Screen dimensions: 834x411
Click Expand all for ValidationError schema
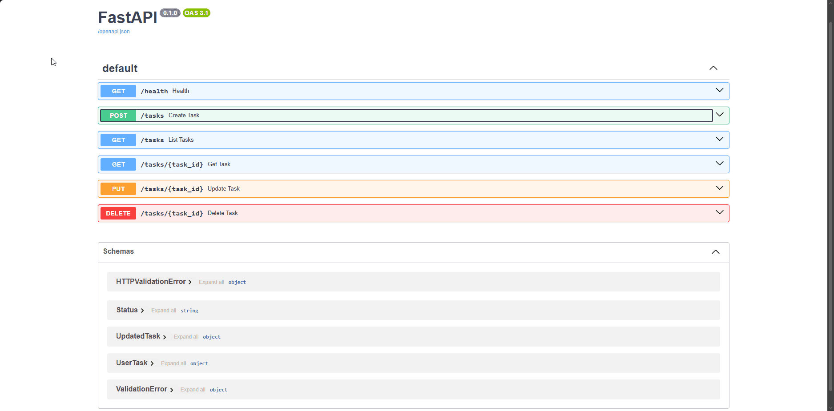[x=193, y=390]
